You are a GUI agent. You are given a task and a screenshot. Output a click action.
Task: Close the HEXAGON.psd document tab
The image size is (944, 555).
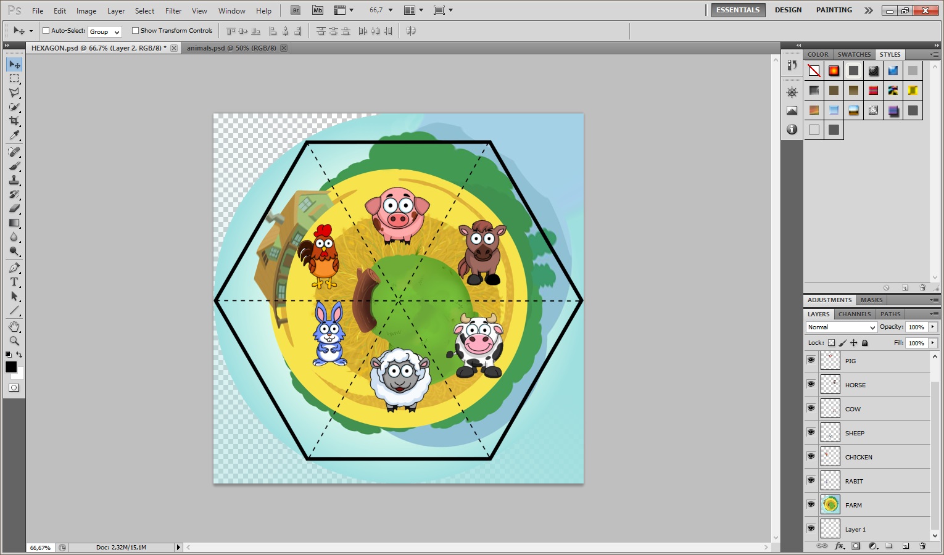174,48
